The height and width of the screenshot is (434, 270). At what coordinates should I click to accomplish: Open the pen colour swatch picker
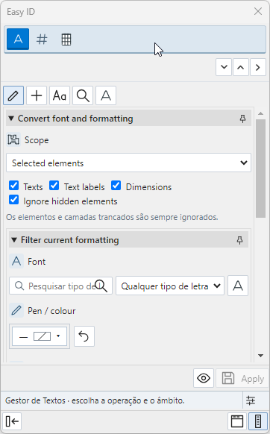tap(40, 336)
